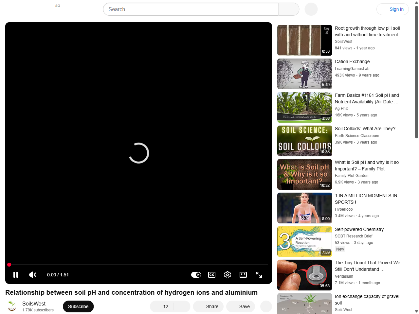
Task: Start voice search with the microphone button
Action: 311,9
